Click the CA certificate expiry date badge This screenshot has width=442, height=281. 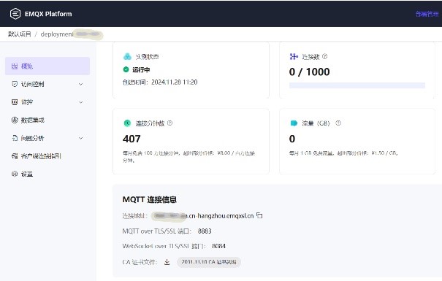tap(209, 262)
